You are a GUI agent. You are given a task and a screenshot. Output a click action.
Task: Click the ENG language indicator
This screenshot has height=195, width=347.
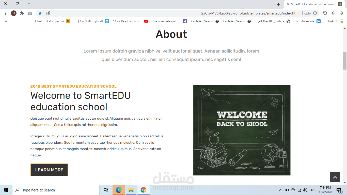(313, 190)
